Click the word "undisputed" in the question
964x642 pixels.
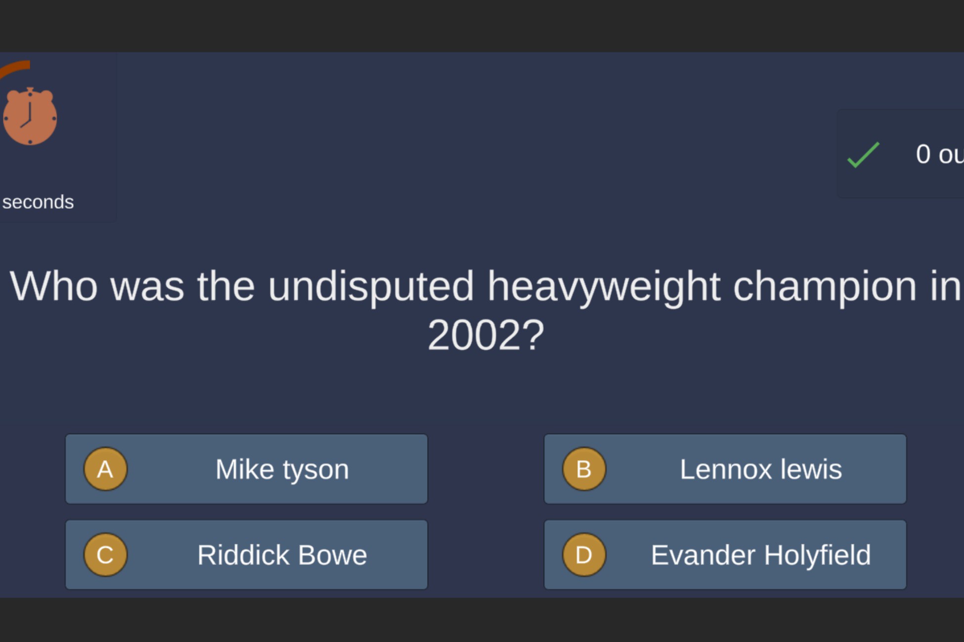pyautogui.click(x=371, y=286)
